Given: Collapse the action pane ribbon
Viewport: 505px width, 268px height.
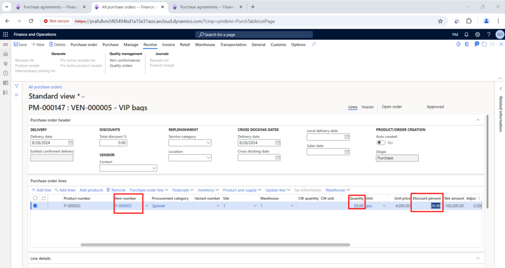Looking at the screenshot, I should point(500,78).
